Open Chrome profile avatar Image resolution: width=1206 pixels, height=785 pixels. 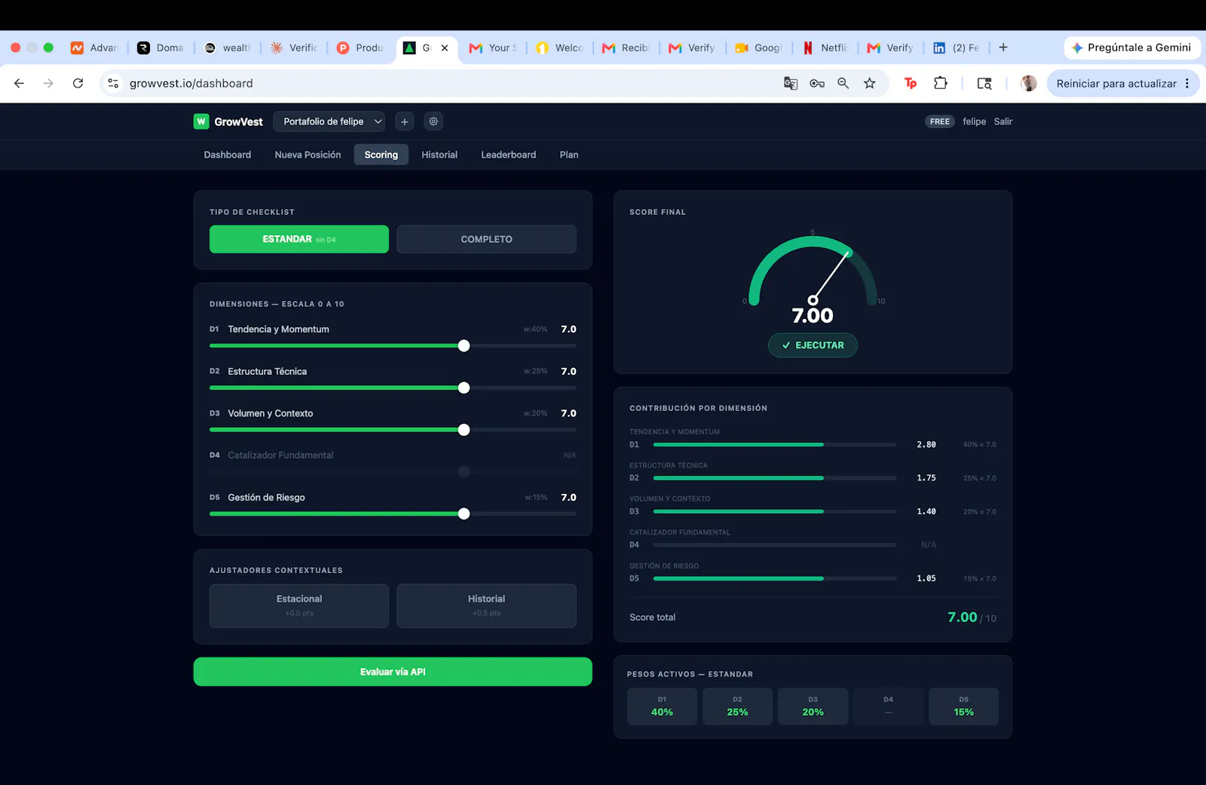pyautogui.click(x=1029, y=84)
